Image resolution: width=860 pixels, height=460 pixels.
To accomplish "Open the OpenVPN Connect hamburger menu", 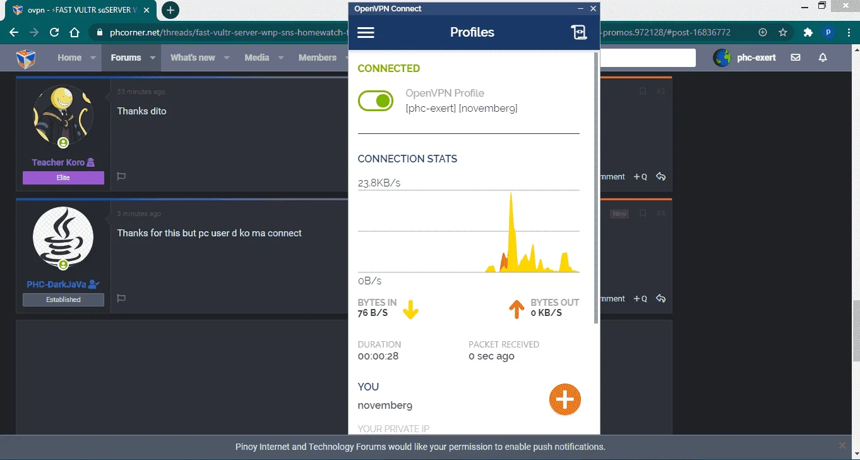I will (366, 32).
